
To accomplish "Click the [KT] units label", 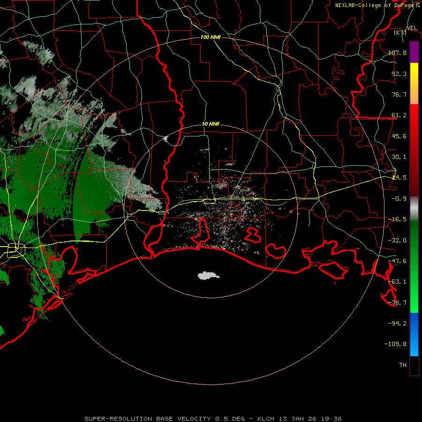I will (400, 32).
